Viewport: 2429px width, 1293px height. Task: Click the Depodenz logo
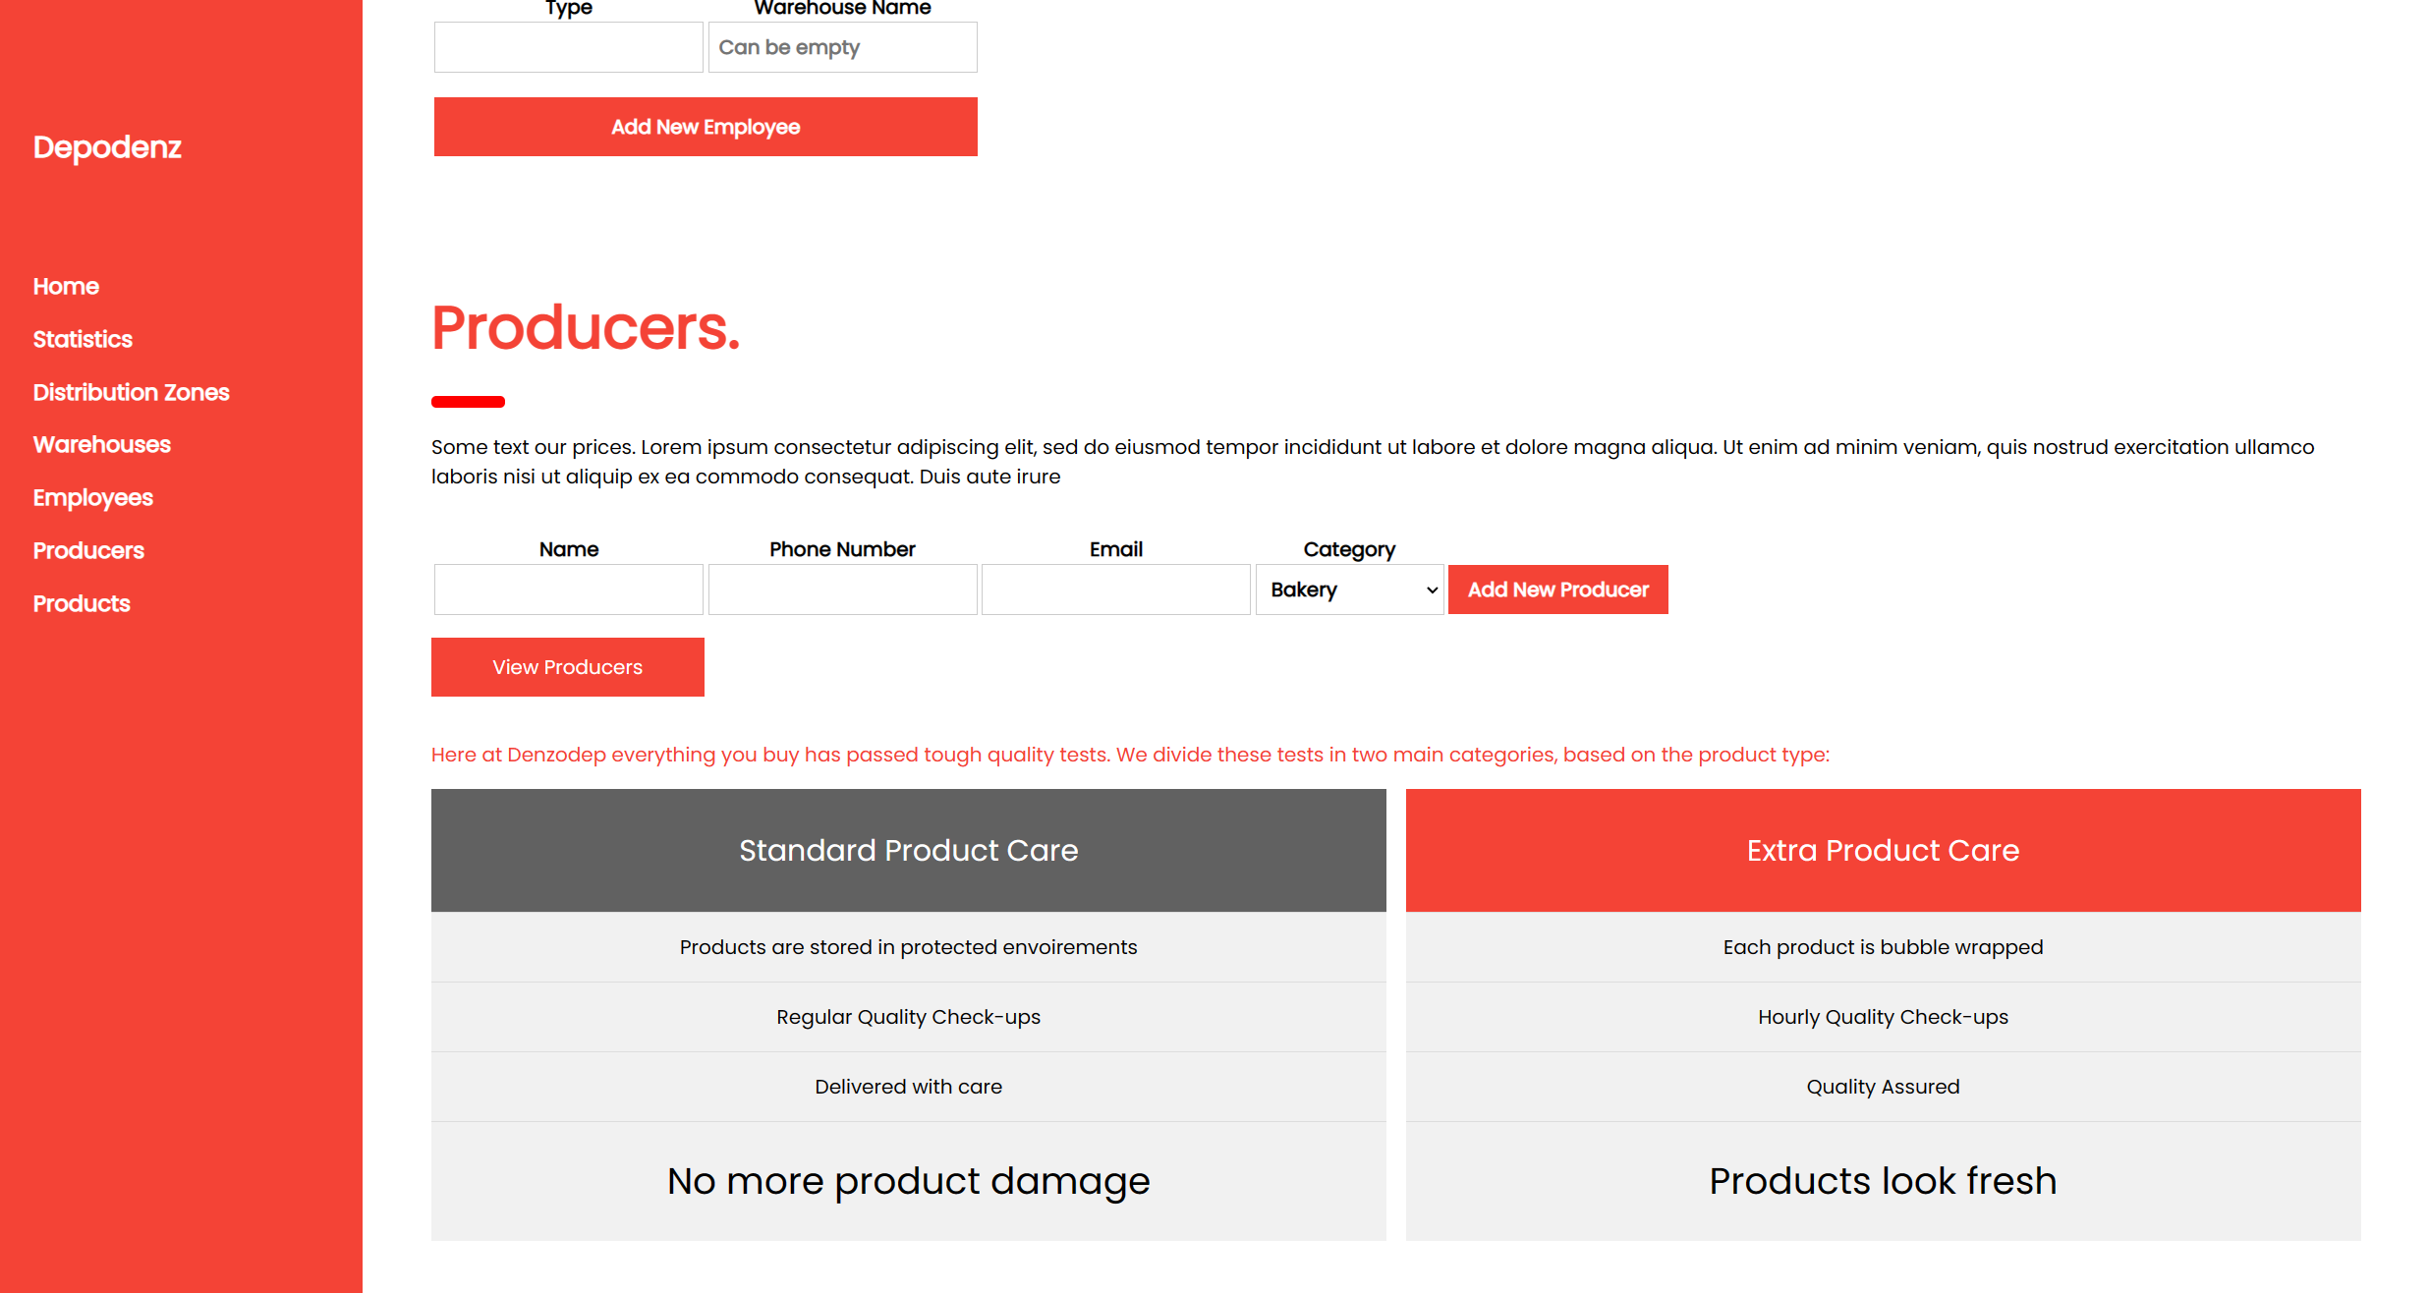point(107,147)
